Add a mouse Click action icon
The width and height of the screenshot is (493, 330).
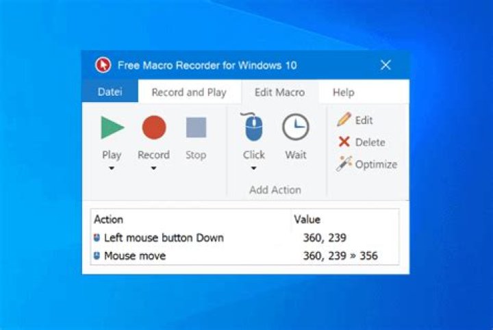tap(253, 127)
